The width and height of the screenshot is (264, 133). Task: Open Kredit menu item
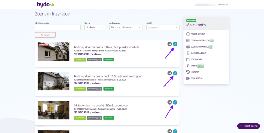194,66
